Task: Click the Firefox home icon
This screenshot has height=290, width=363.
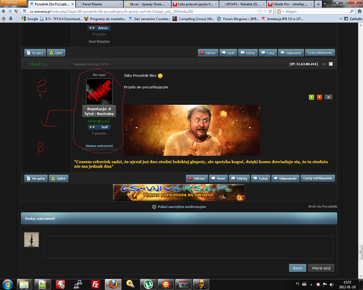Action: click(359, 11)
